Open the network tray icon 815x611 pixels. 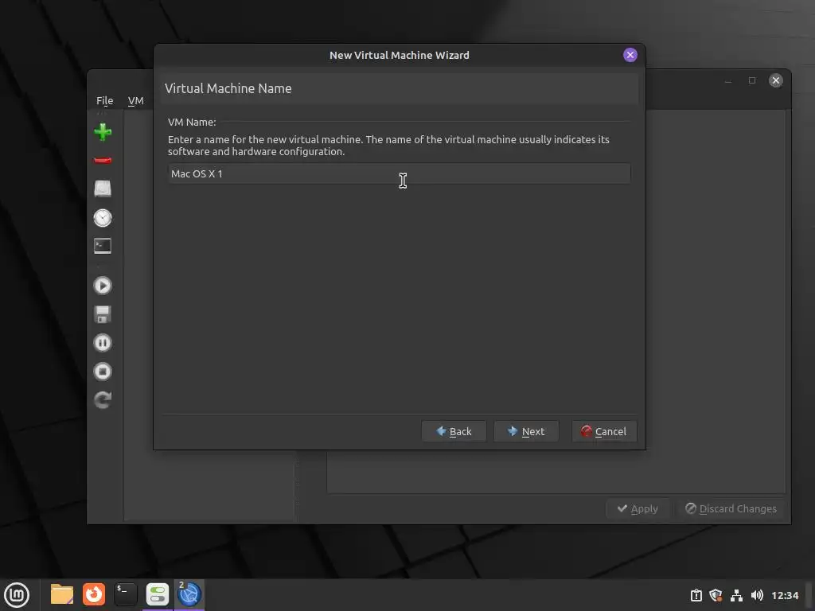736,595
